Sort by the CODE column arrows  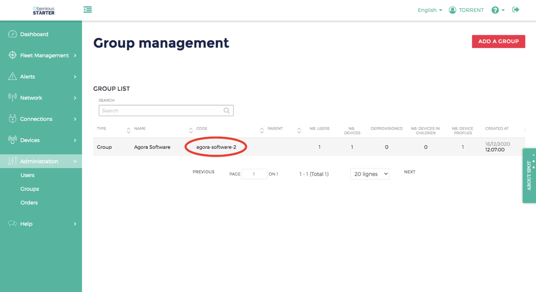[x=262, y=130]
